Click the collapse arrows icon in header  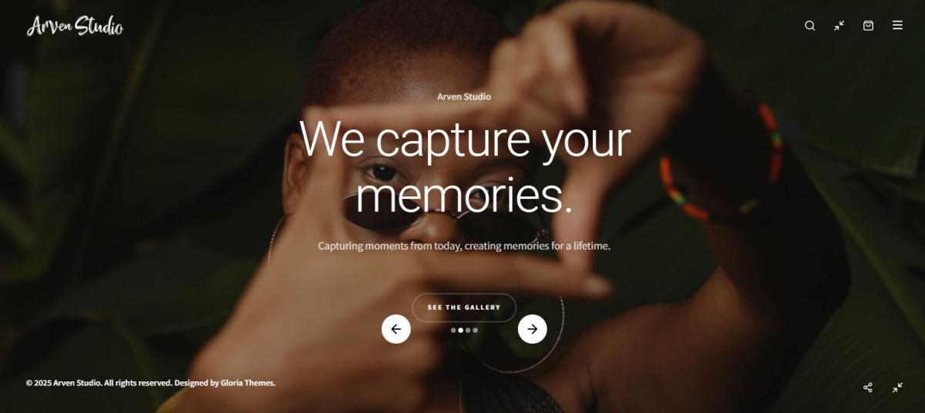click(x=839, y=25)
